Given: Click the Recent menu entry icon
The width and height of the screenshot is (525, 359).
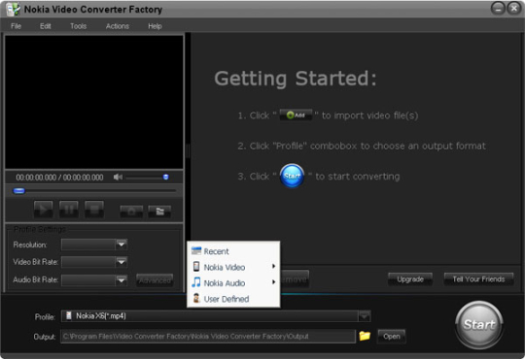Looking at the screenshot, I should pos(196,250).
